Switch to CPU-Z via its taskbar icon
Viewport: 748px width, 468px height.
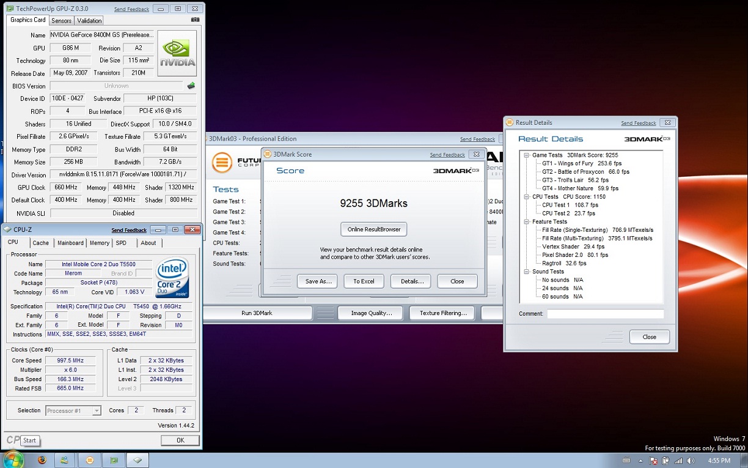pos(139,460)
